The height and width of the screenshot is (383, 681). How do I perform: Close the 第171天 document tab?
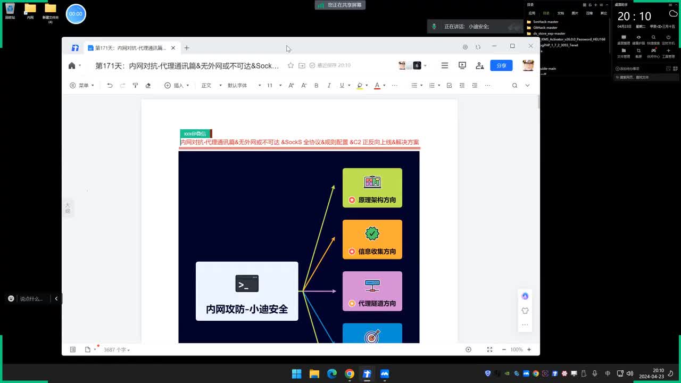[x=173, y=48]
